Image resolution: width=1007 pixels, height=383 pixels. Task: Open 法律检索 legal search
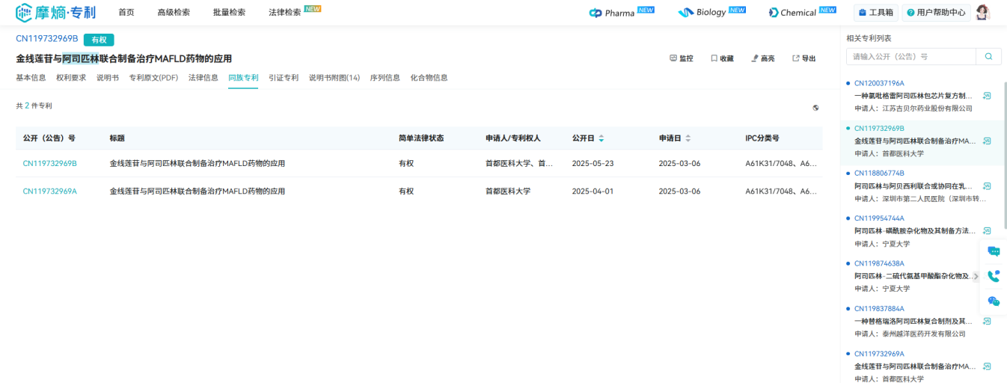[x=285, y=13]
